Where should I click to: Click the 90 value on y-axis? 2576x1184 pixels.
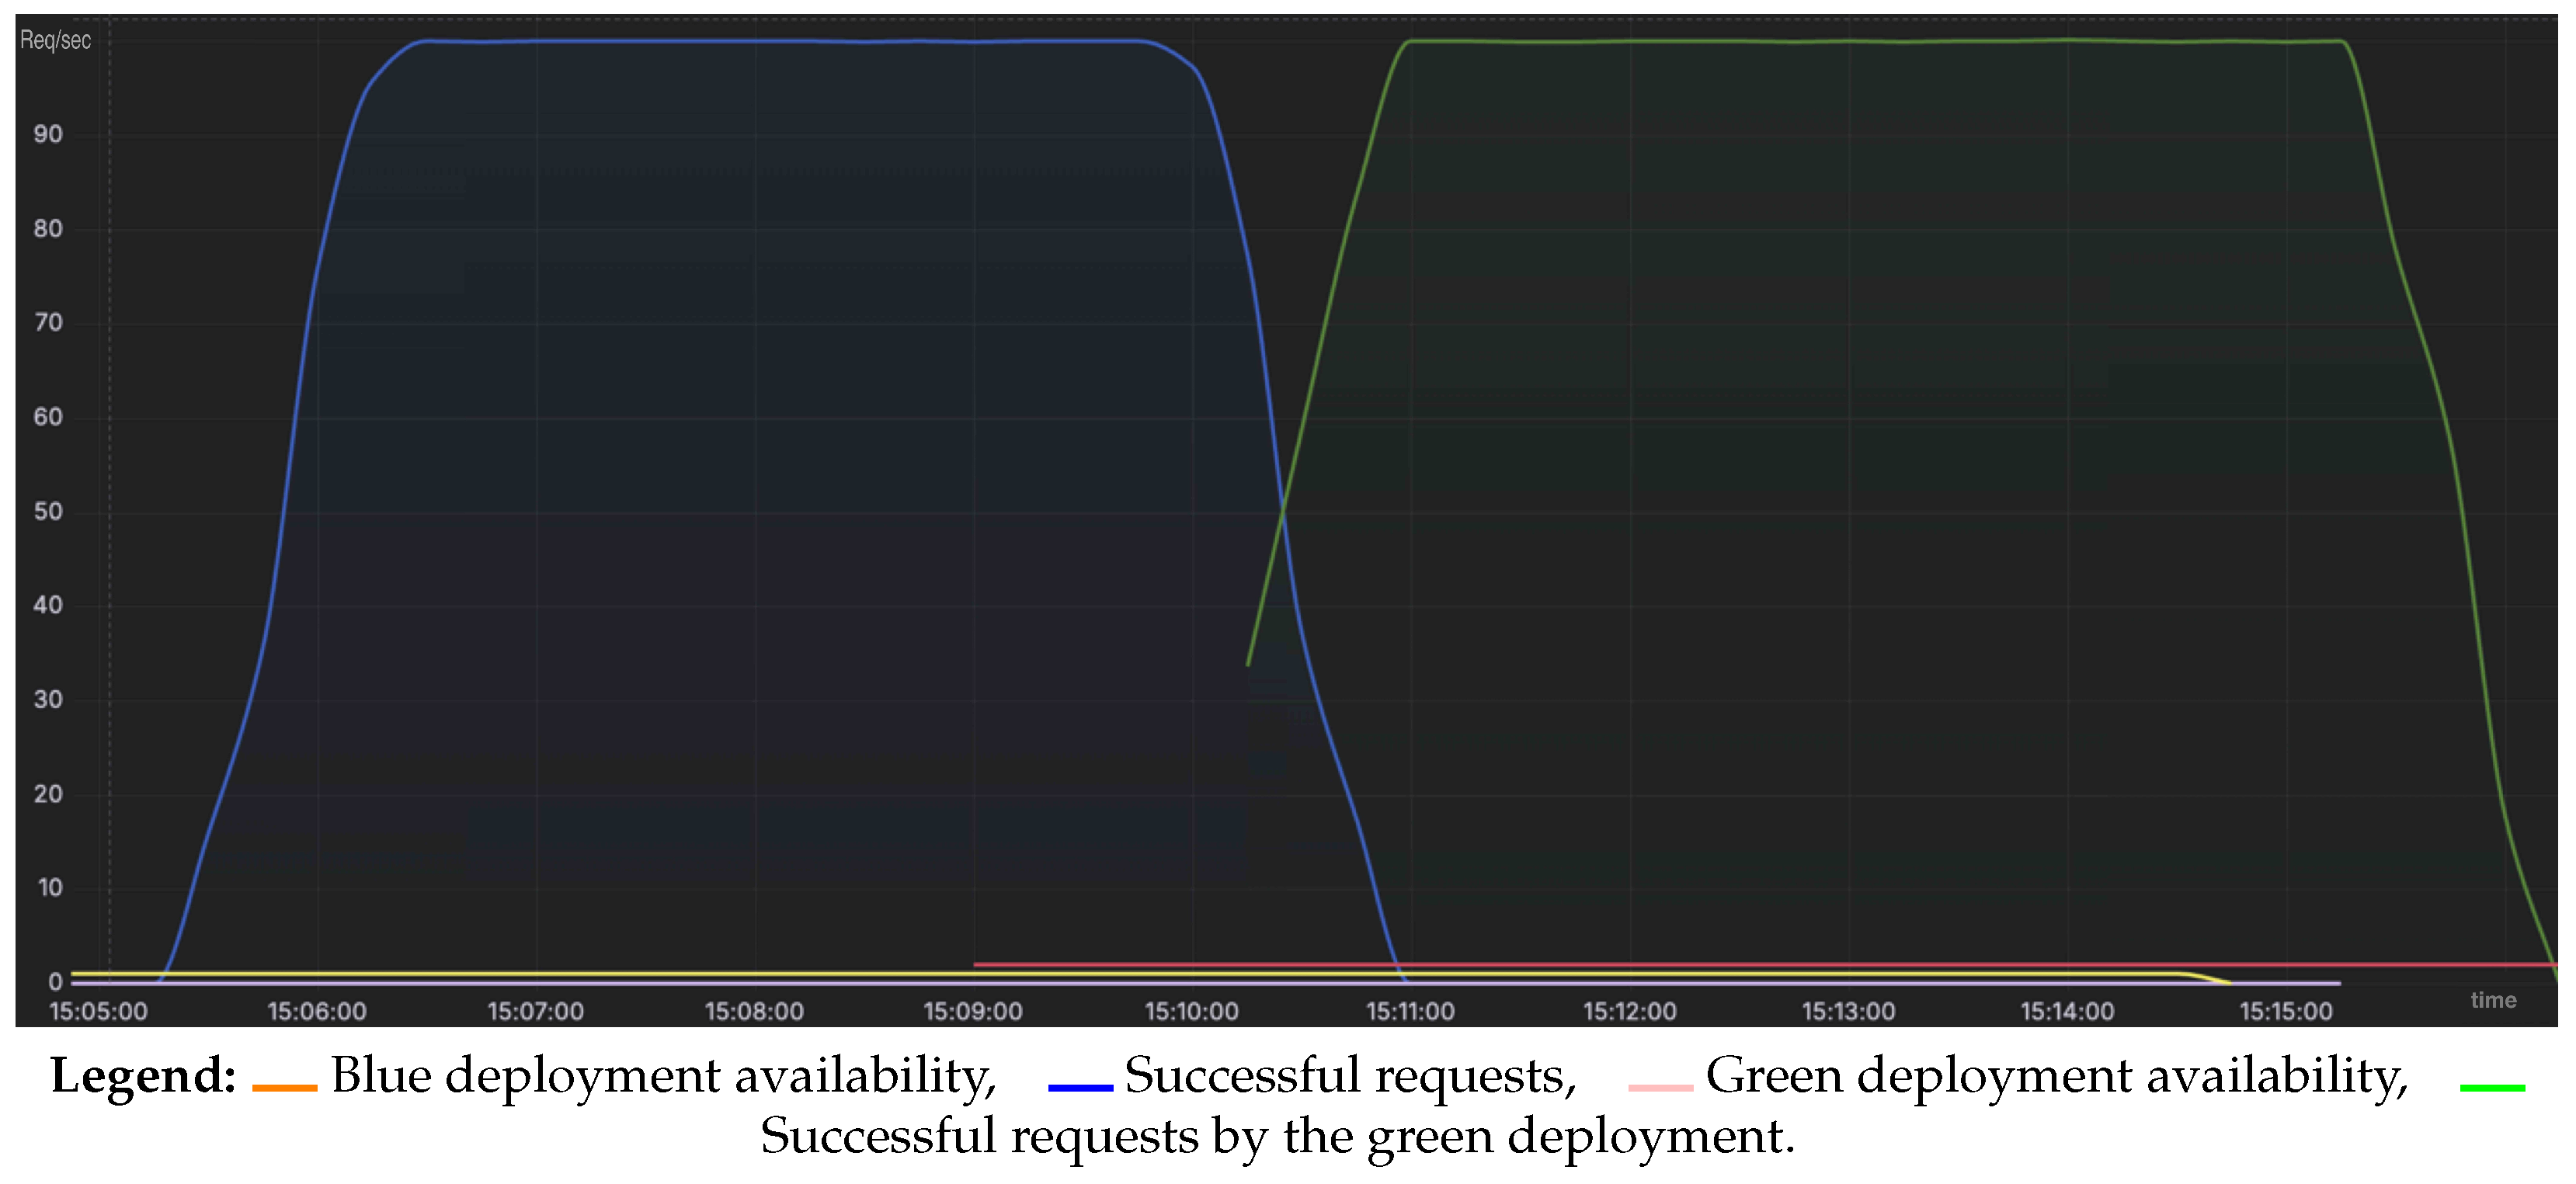(x=48, y=134)
